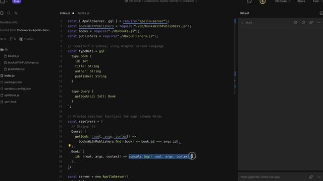Click the devtools icon left of avatar
Viewport: 323px width, 181px height.
point(249,2)
